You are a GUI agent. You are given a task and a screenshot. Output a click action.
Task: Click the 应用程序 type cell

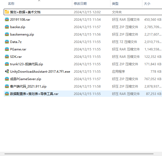point(118,72)
